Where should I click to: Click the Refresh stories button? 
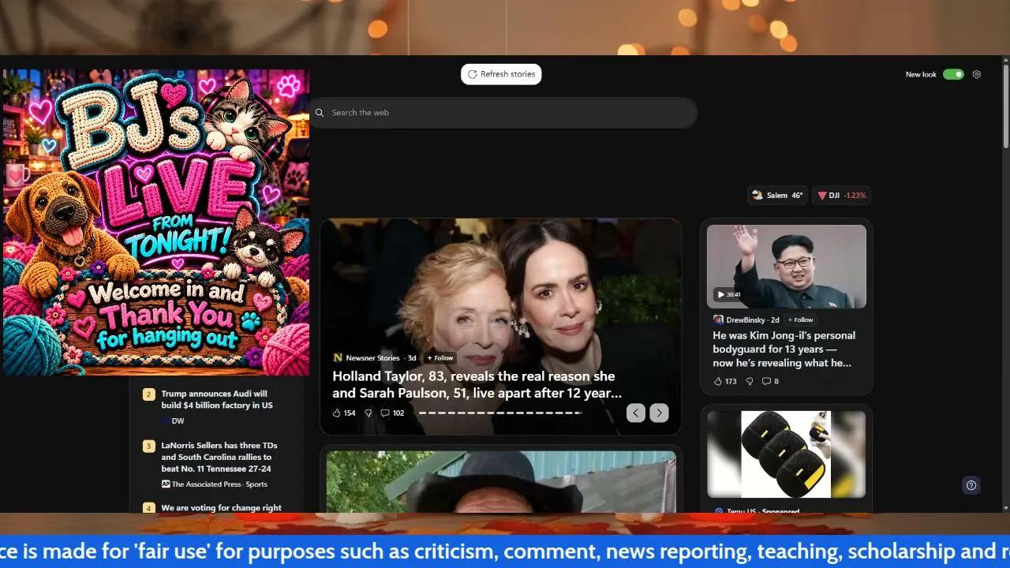pyautogui.click(x=501, y=74)
